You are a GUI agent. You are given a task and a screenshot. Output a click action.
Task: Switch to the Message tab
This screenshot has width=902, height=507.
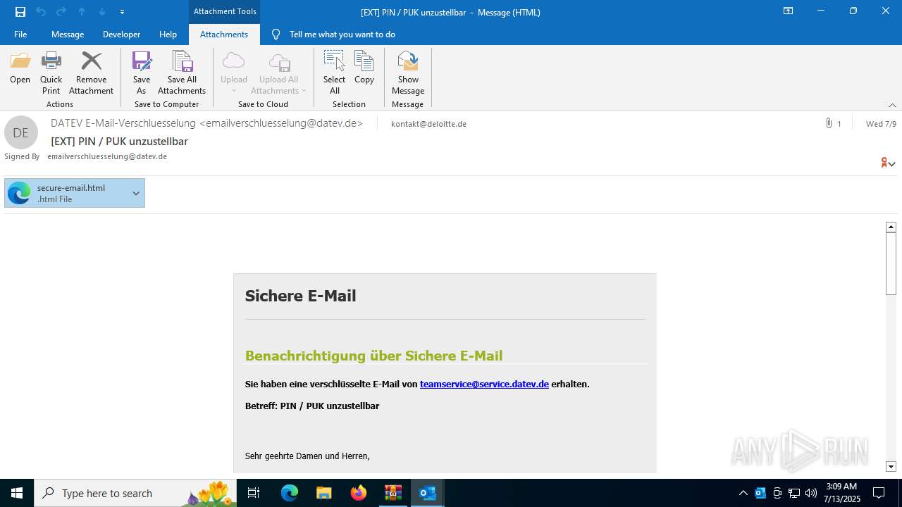[68, 34]
